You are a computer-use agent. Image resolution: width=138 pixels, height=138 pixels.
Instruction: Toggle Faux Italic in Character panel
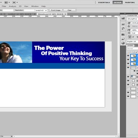(x=133, y=37)
